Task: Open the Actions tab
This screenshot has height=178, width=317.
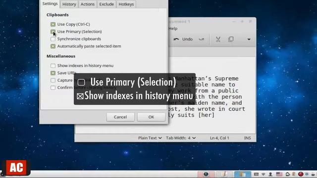Action: tap(88, 4)
